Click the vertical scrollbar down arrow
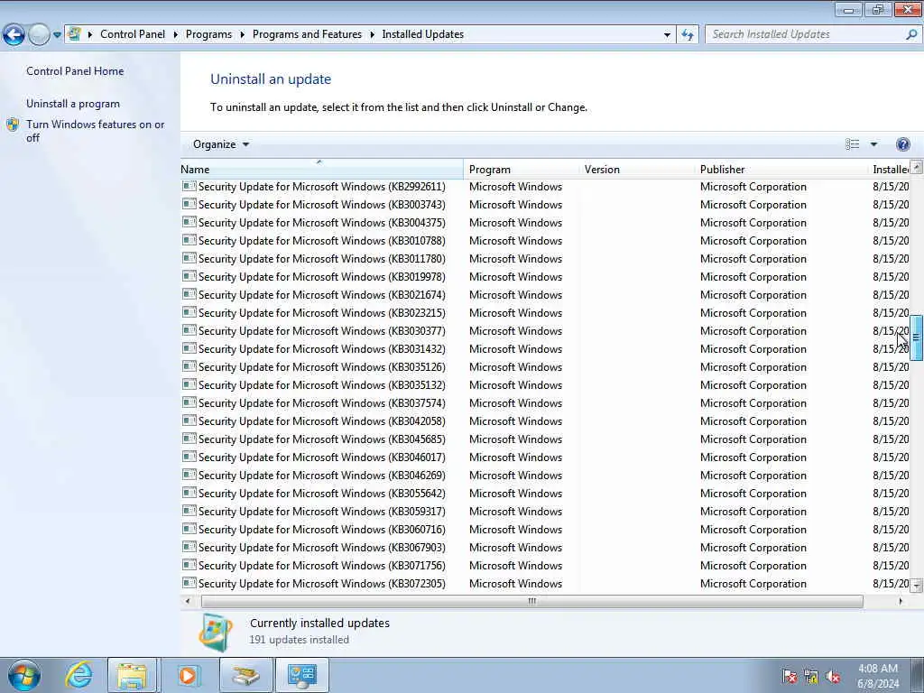Image resolution: width=924 pixels, height=693 pixels. tap(917, 586)
